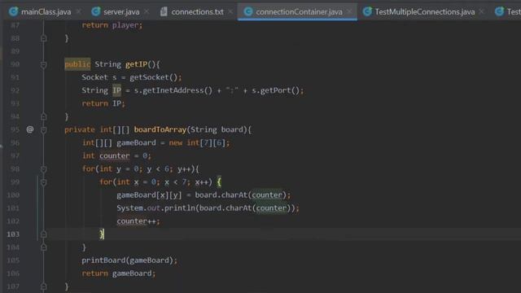Click 'new int[7][6]' expression
The height and width of the screenshot is (293, 521).
(x=197, y=143)
